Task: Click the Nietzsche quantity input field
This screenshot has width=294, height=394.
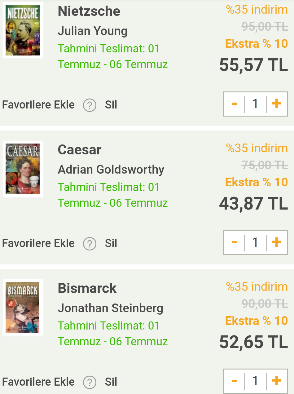Action: (x=255, y=104)
